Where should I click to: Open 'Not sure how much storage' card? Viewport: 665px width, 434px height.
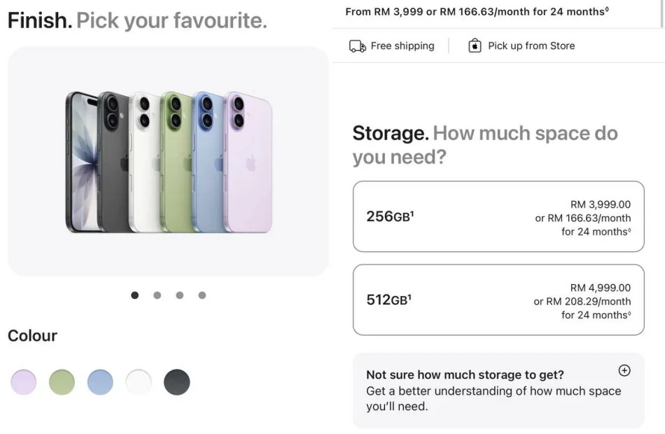click(x=465, y=375)
